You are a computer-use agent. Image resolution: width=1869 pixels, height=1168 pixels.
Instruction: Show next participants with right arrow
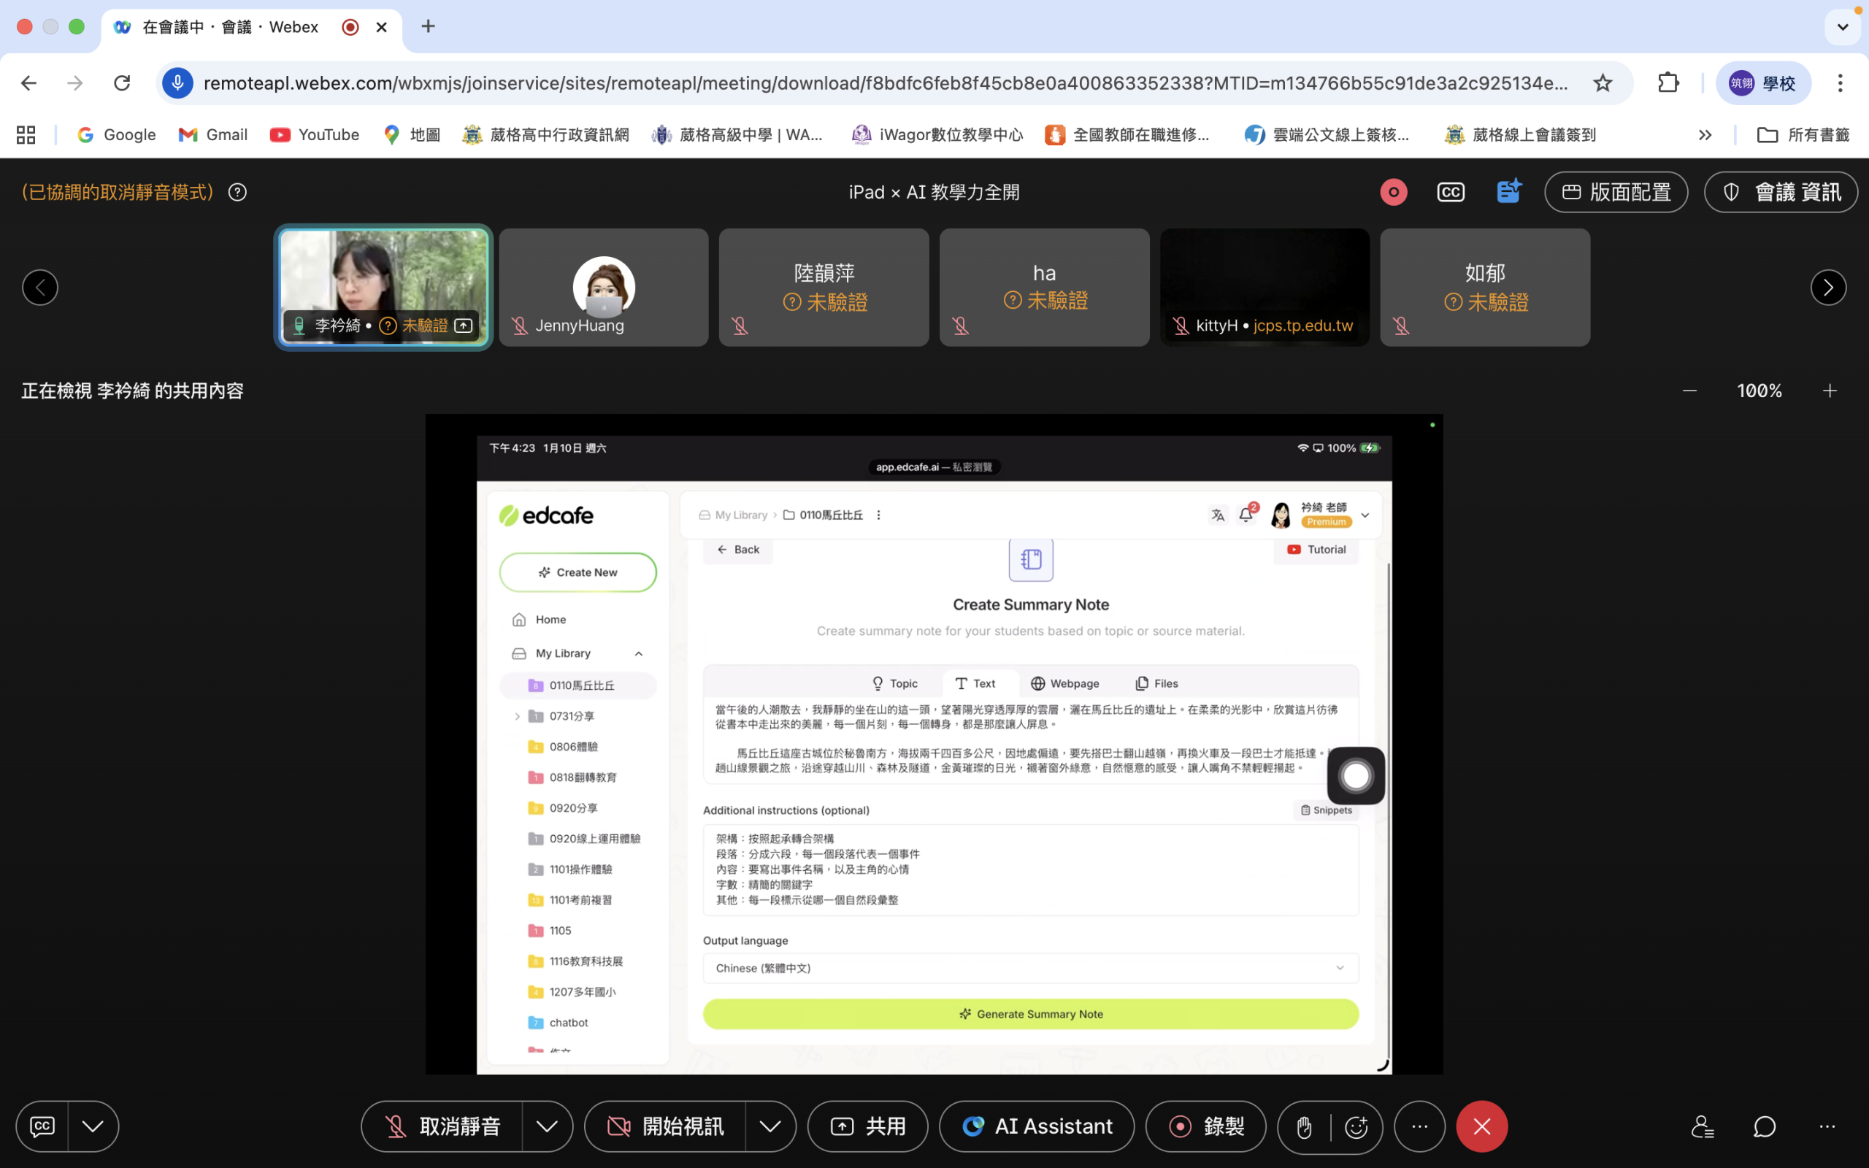(x=1828, y=288)
